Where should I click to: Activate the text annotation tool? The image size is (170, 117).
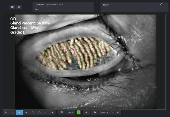[x=52, y=112]
